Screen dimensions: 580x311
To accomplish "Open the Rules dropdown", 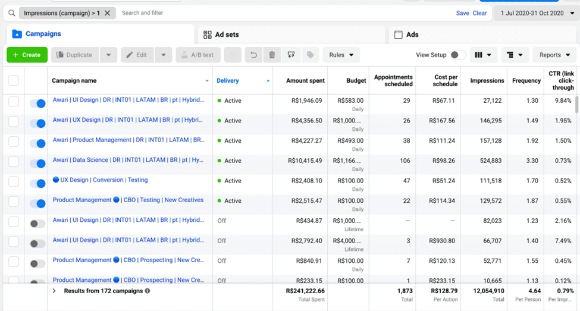I will pyautogui.click(x=341, y=55).
